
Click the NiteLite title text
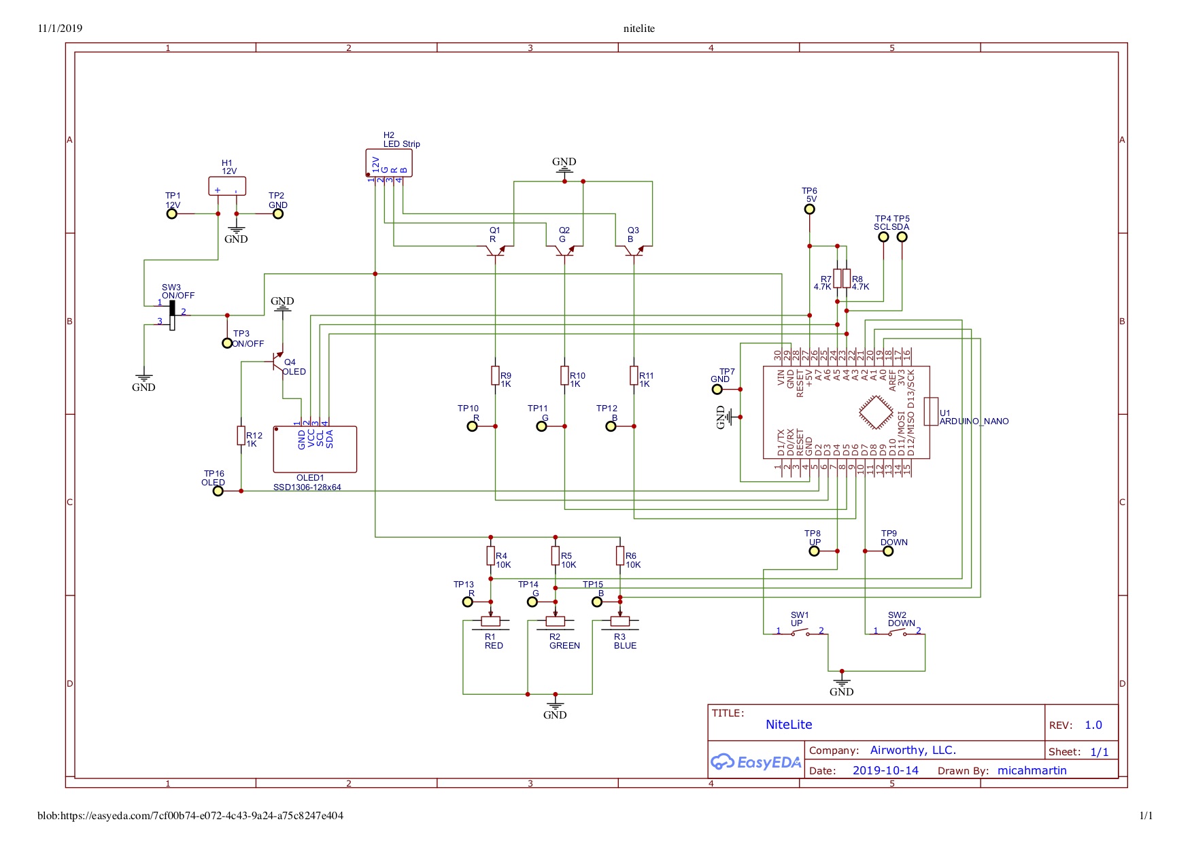[x=789, y=725]
